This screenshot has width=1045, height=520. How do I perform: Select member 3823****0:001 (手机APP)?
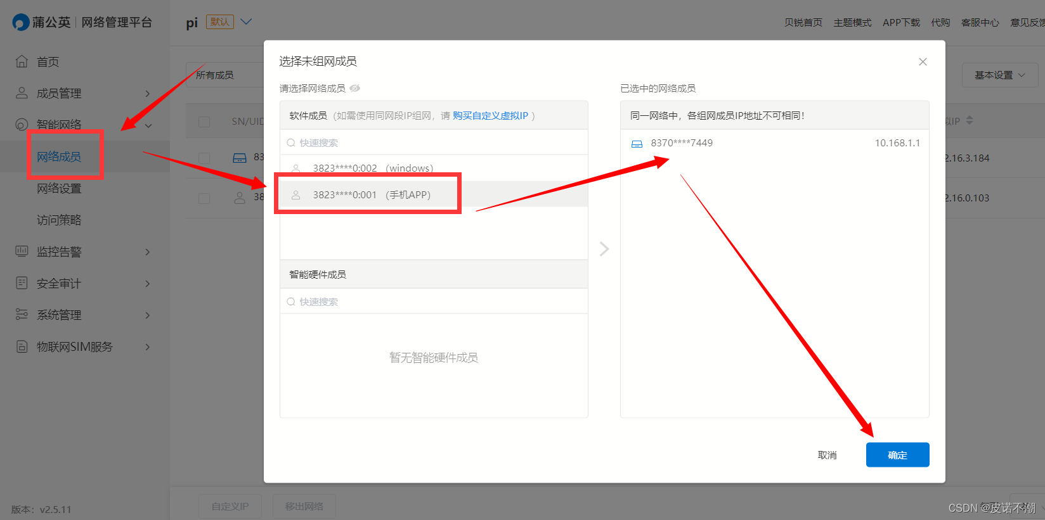point(434,194)
